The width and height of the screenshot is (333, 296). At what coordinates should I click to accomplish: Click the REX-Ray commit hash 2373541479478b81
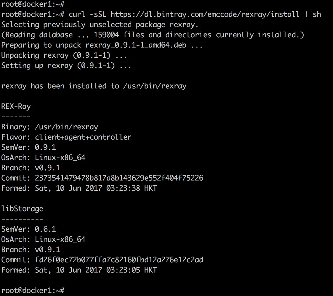[119, 178]
